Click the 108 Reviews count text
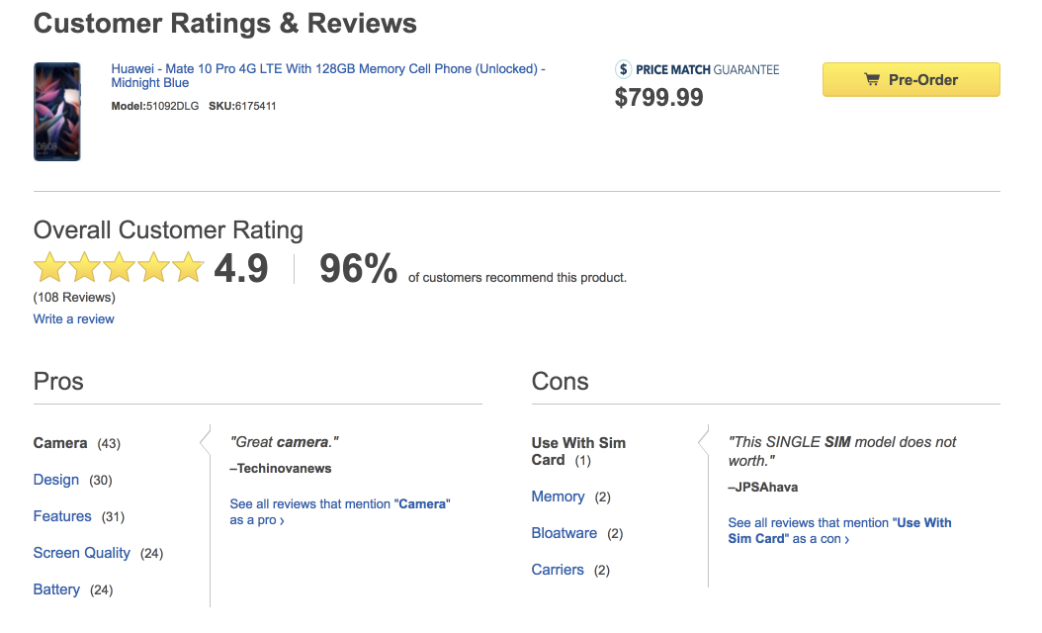Viewport: 1042px width, 633px height. pyautogui.click(x=74, y=297)
